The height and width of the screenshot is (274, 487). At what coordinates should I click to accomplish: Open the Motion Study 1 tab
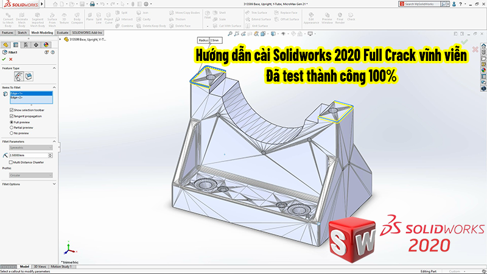pyautogui.click(x=61, y=267)
